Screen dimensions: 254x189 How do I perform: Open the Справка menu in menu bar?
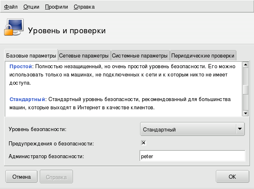(x=84, y=7)
